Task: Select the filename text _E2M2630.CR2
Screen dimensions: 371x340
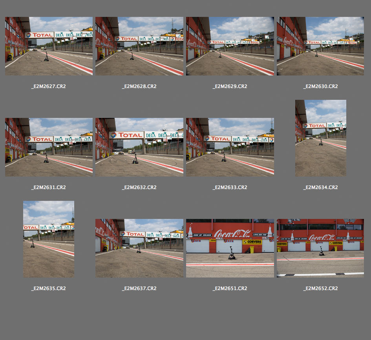Action: [320, 86]
